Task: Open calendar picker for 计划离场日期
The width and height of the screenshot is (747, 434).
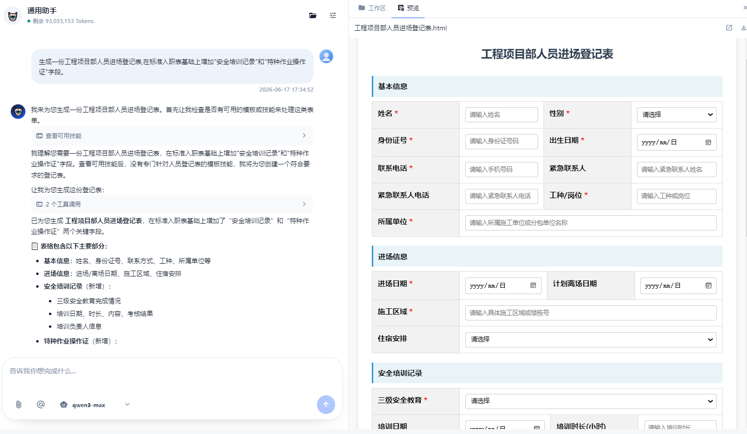Action: 708,286
